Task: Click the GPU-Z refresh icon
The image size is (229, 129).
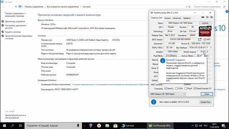Action: click(207, 17)
